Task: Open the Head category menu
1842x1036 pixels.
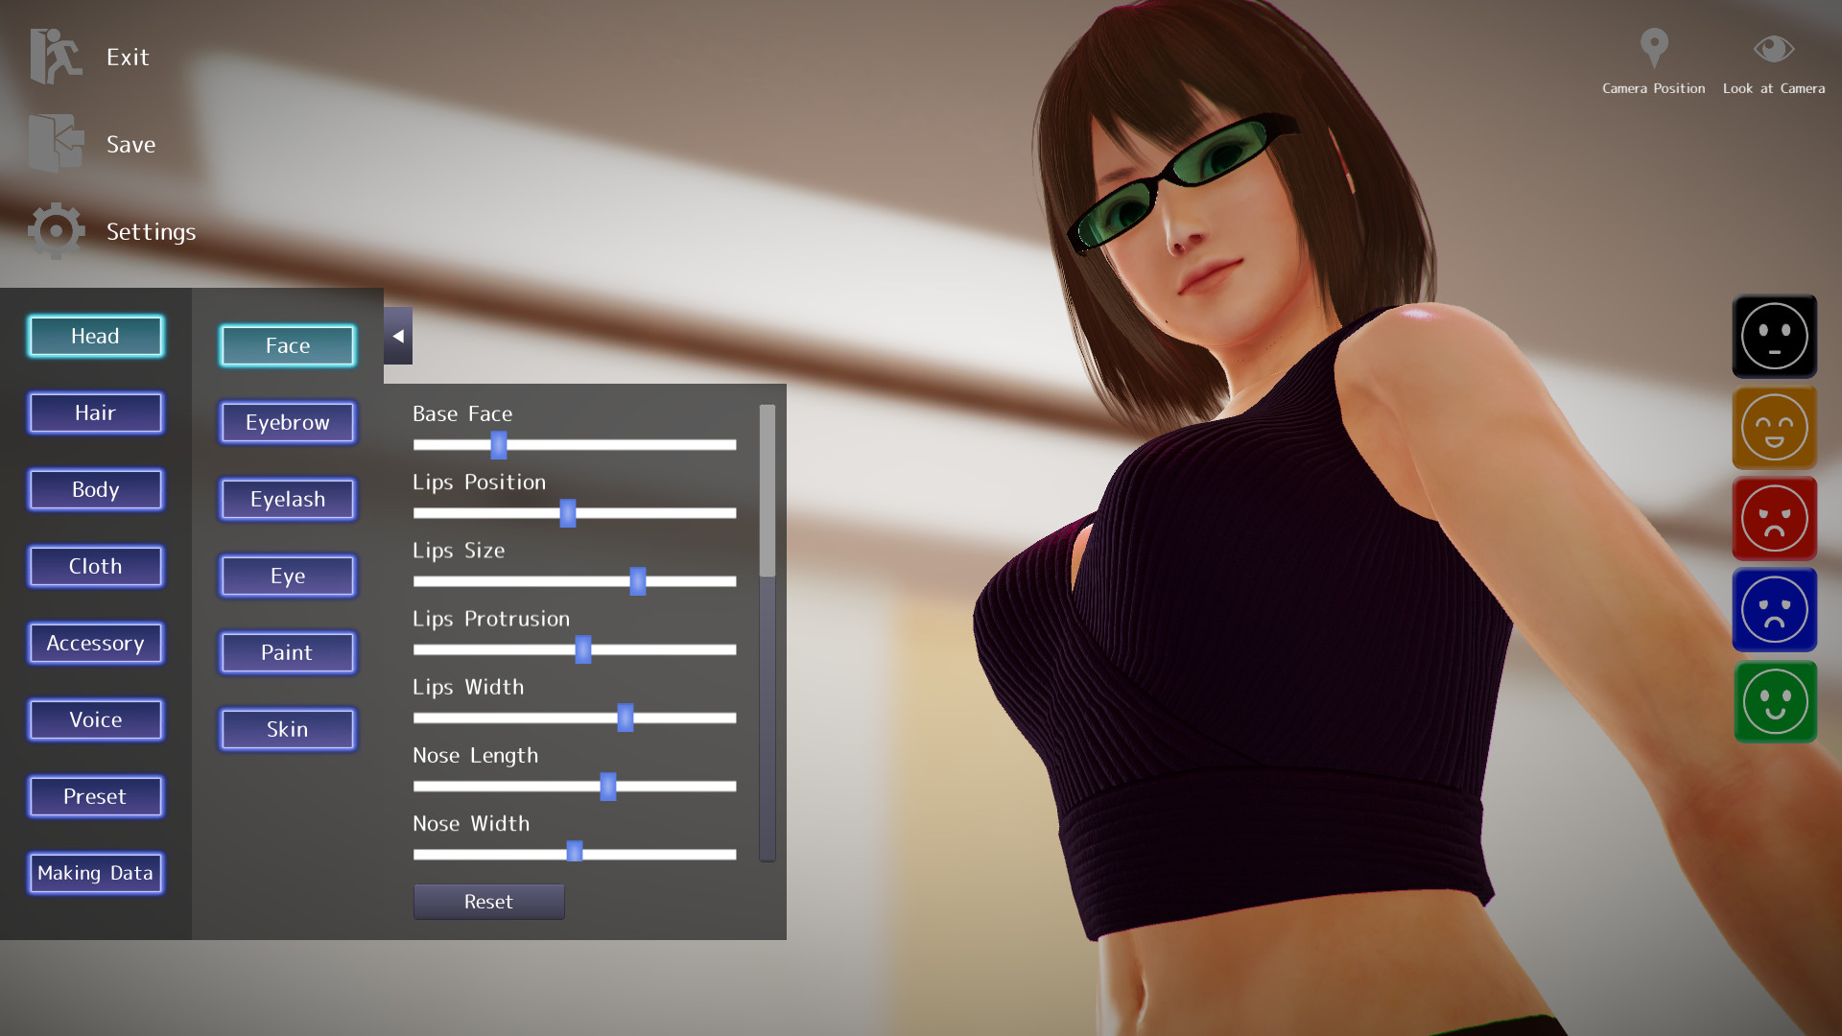Action: pyautogui.click(x=96, y=335)
